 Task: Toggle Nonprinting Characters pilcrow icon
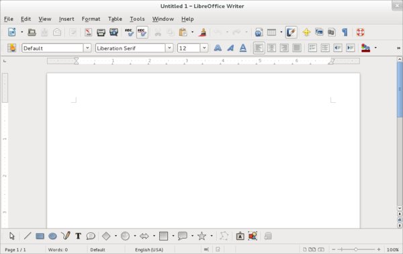point(345,32)
